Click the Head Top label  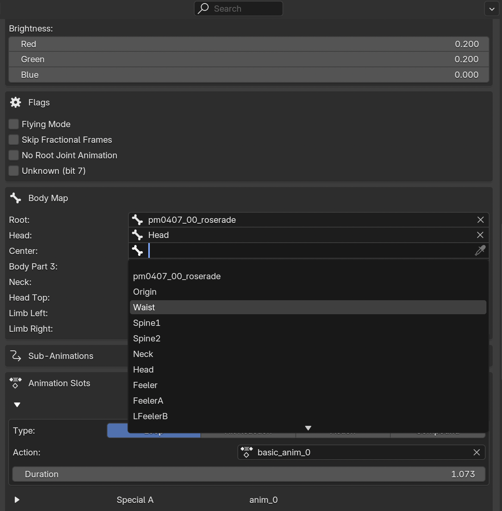[29, 297]
